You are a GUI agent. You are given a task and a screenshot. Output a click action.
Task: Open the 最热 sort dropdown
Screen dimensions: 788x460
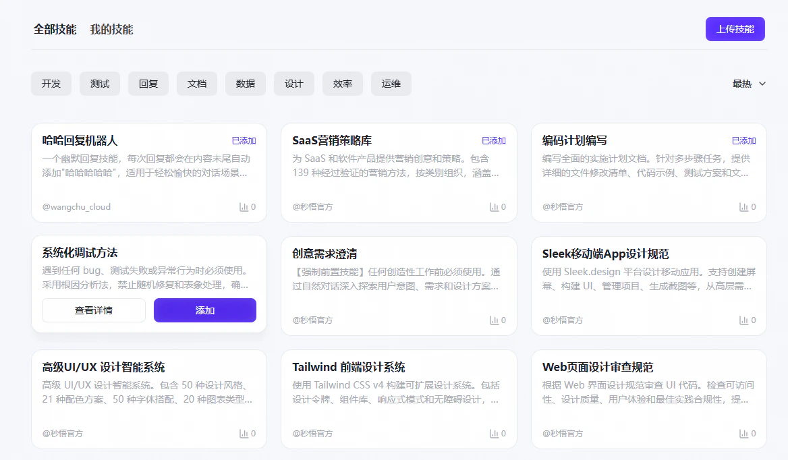click(749, 84)
